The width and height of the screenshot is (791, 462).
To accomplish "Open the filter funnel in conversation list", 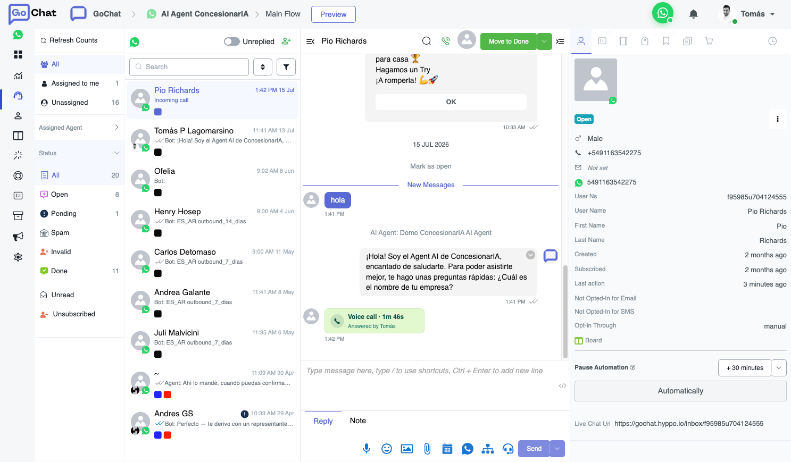I will 286,67.
